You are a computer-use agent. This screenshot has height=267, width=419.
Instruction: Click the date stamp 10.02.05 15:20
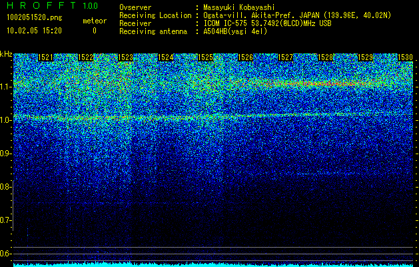(34, 31)
